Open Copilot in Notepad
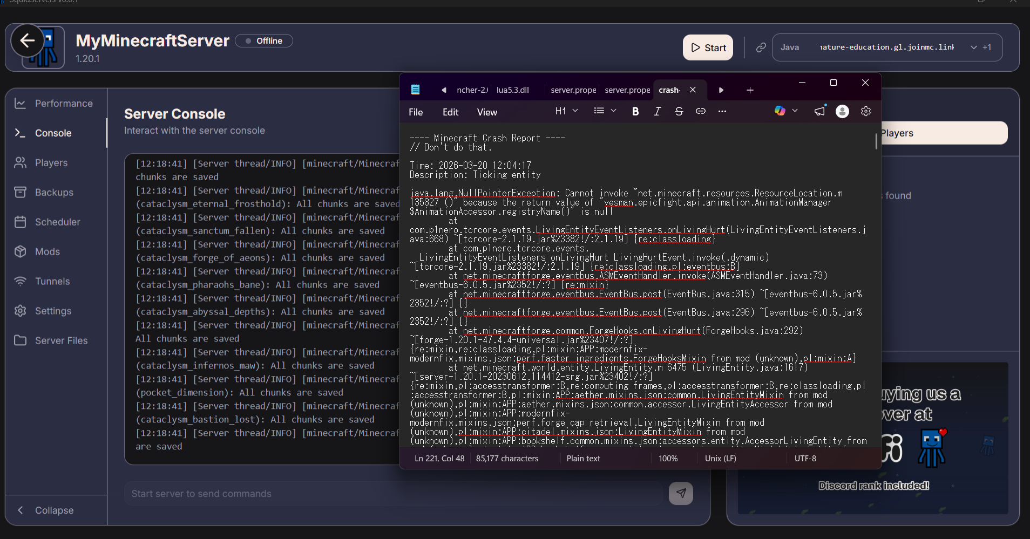The image size is (1030, 539). tap(780, 111)
